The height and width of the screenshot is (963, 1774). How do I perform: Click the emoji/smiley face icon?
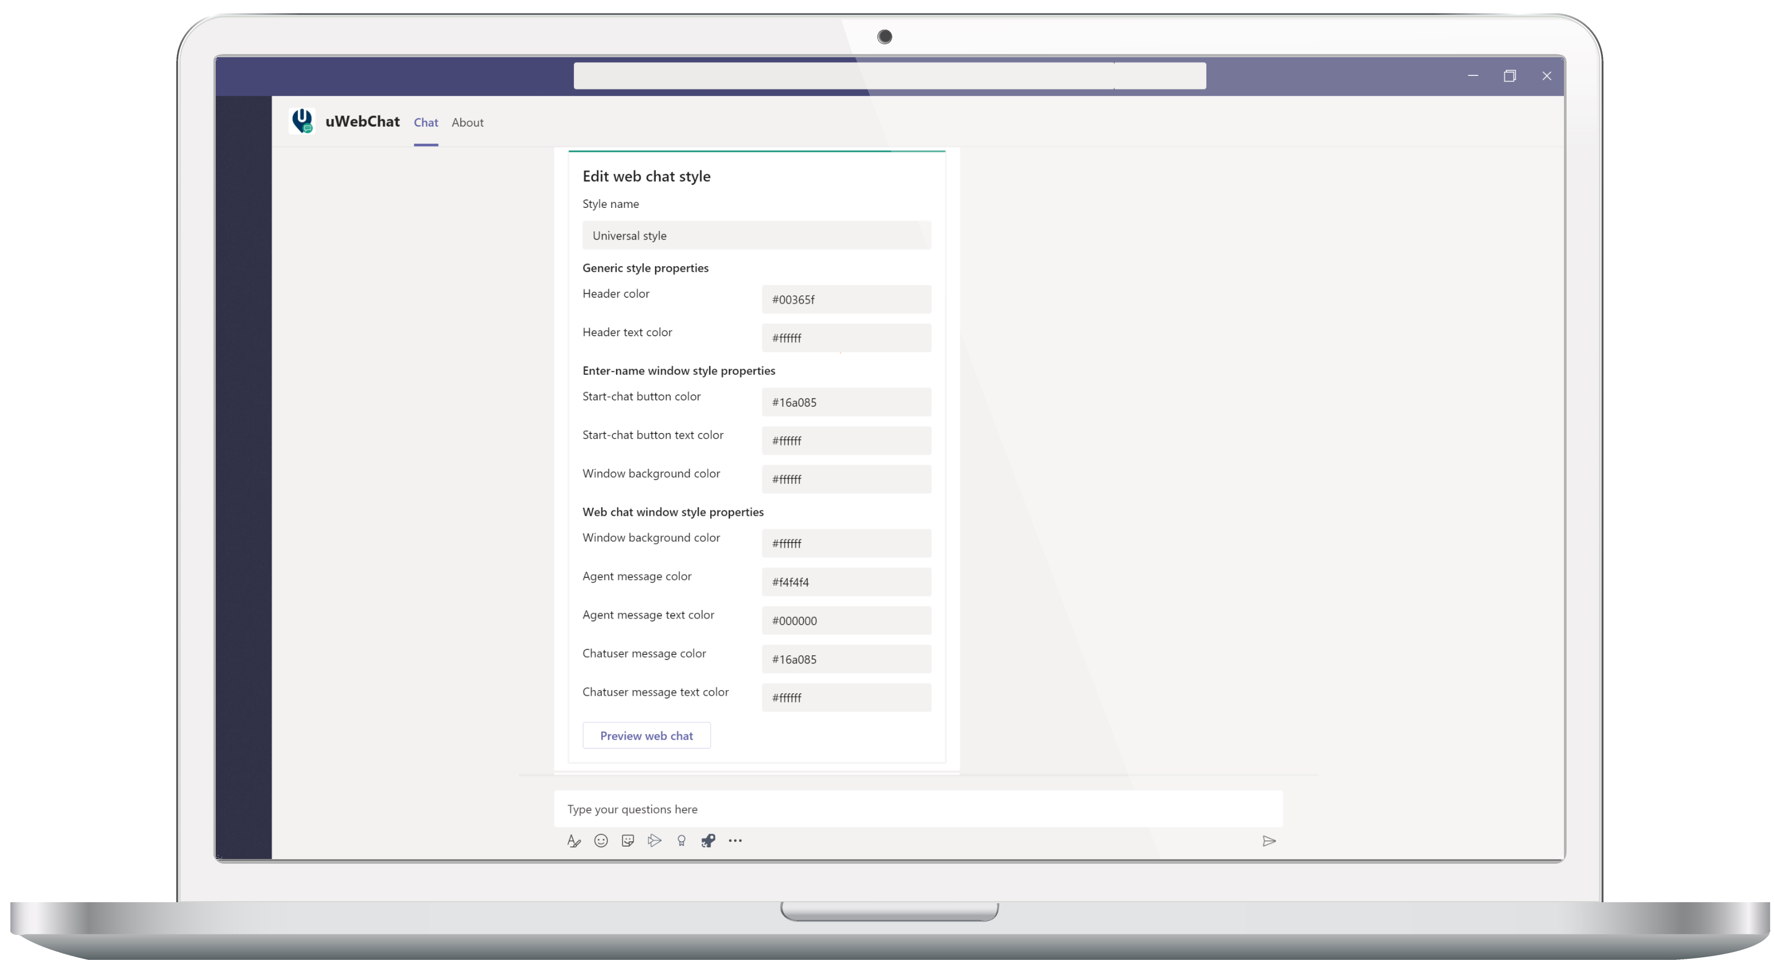(599, 841)
